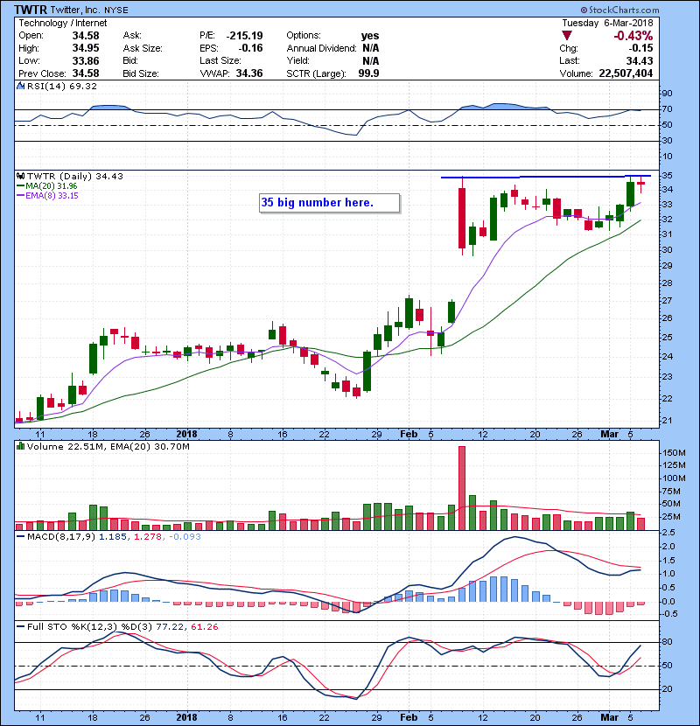Click the '35 big number here.' annotation box
The image size is (700, 726).
point(329,203)
